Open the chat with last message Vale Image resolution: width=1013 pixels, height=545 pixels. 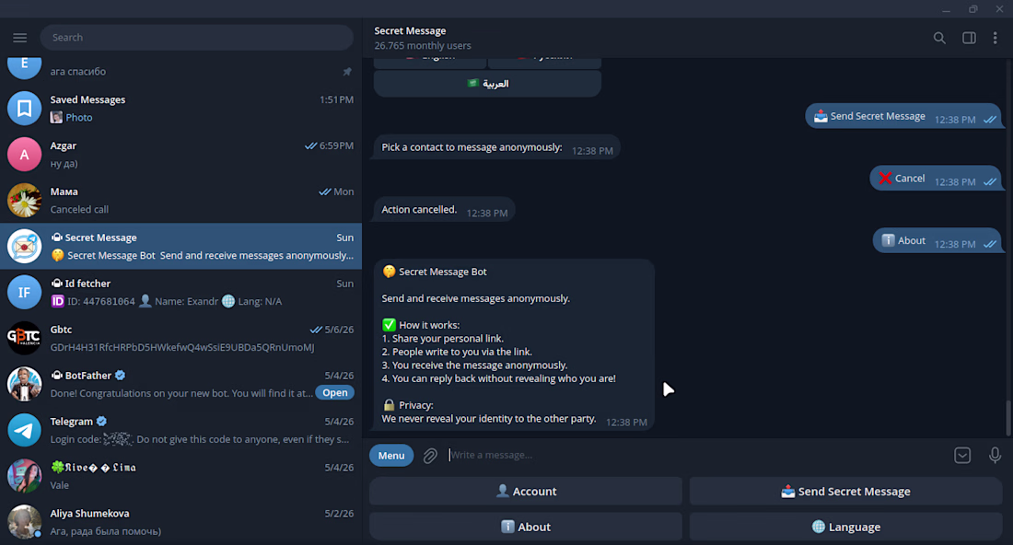180,476
